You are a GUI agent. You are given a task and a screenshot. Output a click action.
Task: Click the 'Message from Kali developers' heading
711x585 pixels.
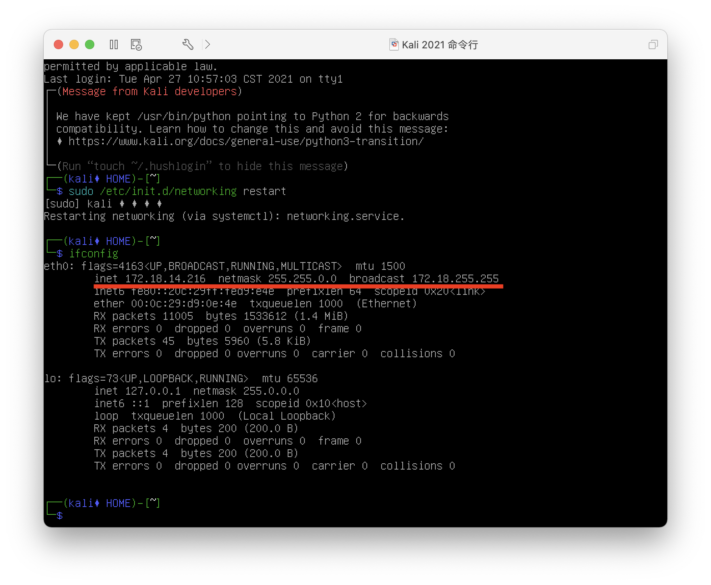tap(150, 91)
